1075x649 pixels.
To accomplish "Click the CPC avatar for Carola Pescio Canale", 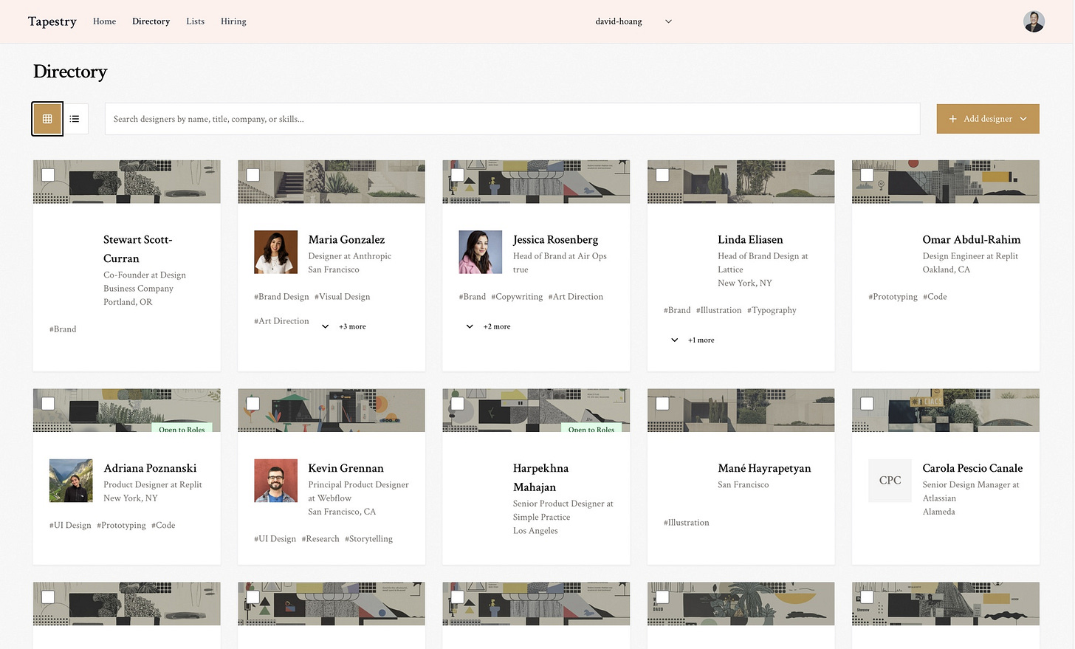I will point(890,481).
